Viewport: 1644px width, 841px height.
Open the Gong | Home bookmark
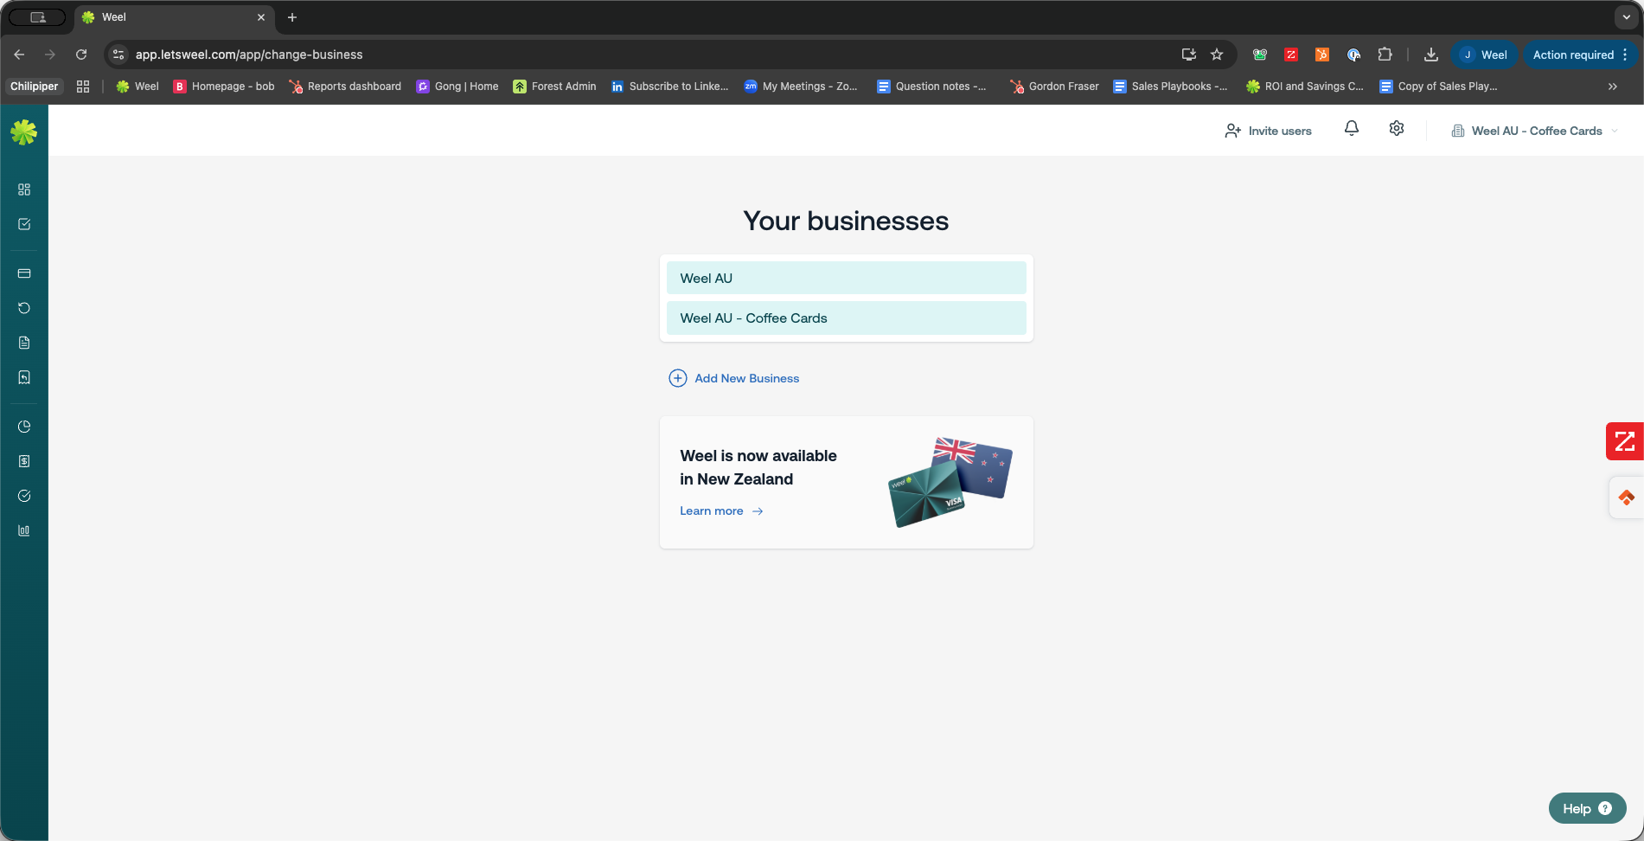[457, 87]
